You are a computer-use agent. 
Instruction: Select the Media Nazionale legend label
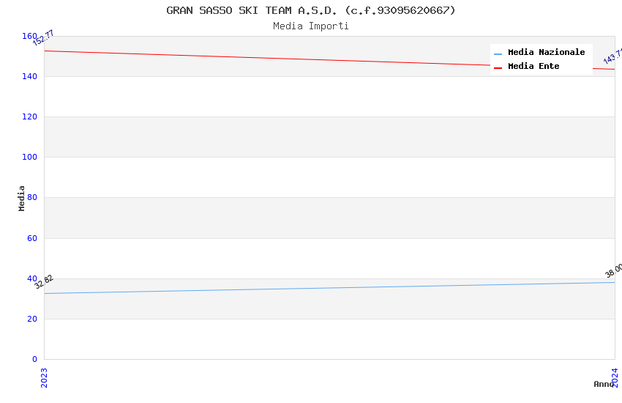coord(546,52)
